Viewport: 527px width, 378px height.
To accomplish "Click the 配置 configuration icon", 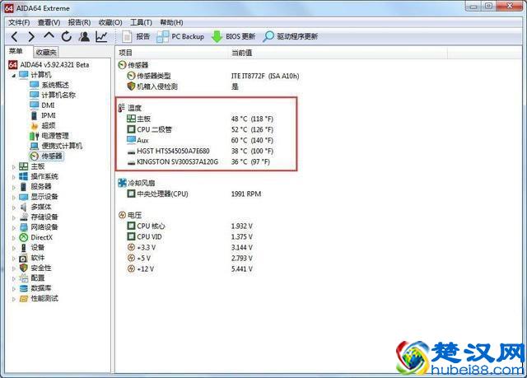I will tap(24, 278).
